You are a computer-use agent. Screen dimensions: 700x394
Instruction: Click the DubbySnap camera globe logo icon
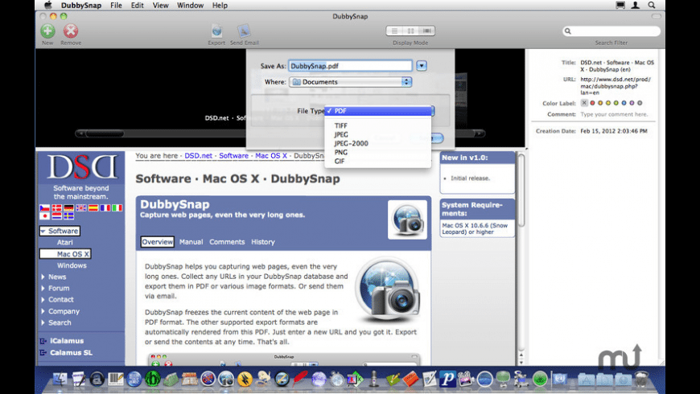point(406,220)
